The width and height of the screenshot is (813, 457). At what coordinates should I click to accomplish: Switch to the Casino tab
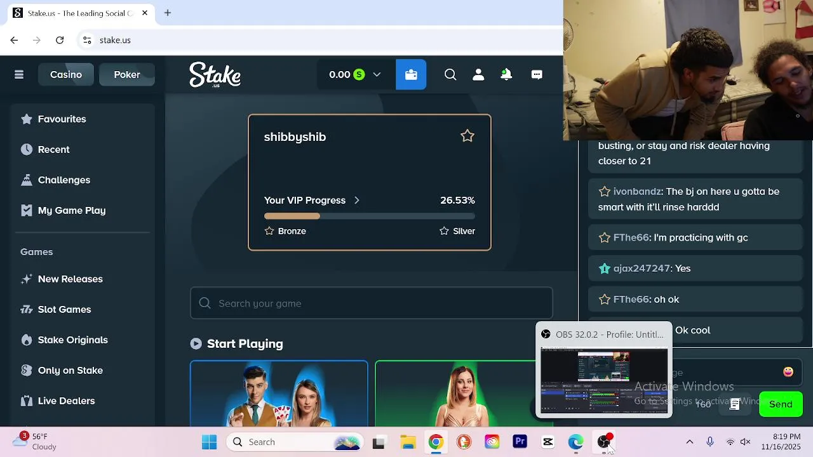pos(66,75)
